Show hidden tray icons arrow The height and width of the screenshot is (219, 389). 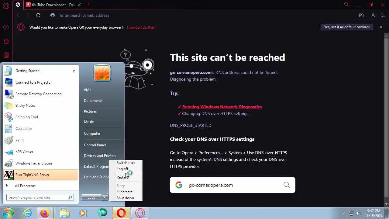click(343, 214)
